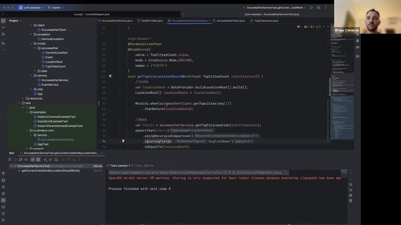
Task: Open the Project tool window icon
Action: coord(3,21)
